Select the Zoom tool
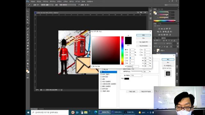Image resolution: width=205 pixels, height=115 pixels. [28, 66]
